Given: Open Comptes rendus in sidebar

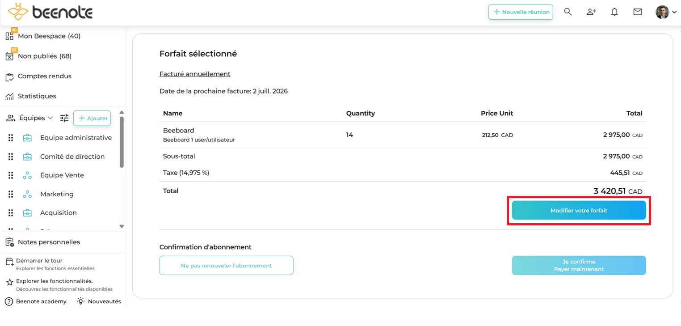Looking at the screenshot, I should click(x=44, y=76).
